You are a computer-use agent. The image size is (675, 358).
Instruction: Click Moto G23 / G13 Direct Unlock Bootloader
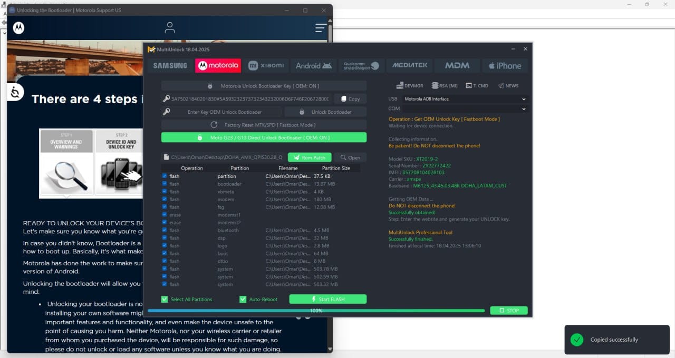[264, 137]
